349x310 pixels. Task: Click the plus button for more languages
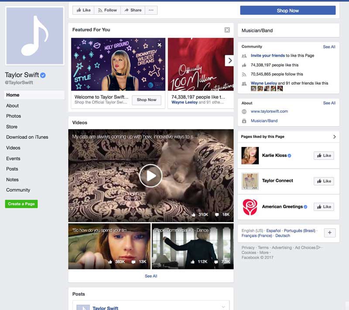tap(330, 233)
